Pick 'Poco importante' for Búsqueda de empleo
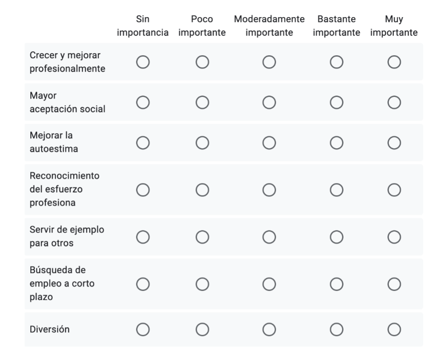Viewport: 440px width, 358px height. (x=202, y=284)
